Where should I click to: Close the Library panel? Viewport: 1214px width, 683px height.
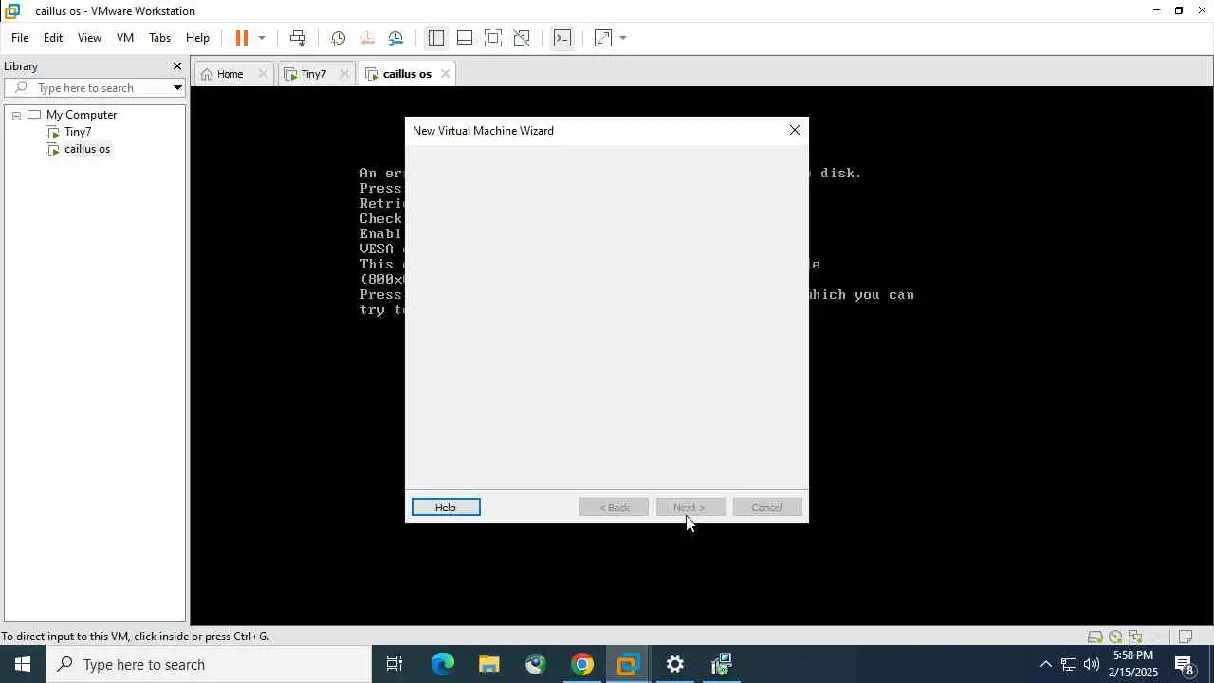coord(176,66)
